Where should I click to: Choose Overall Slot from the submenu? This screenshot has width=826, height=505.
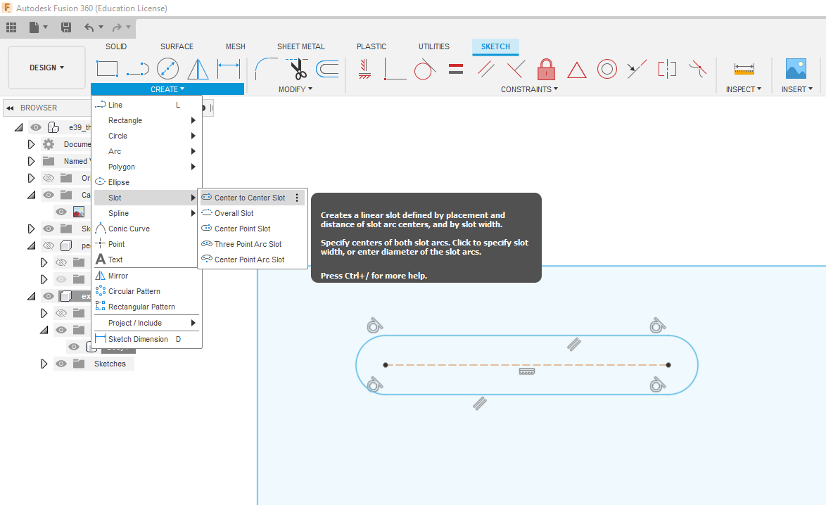coord(234,213)
